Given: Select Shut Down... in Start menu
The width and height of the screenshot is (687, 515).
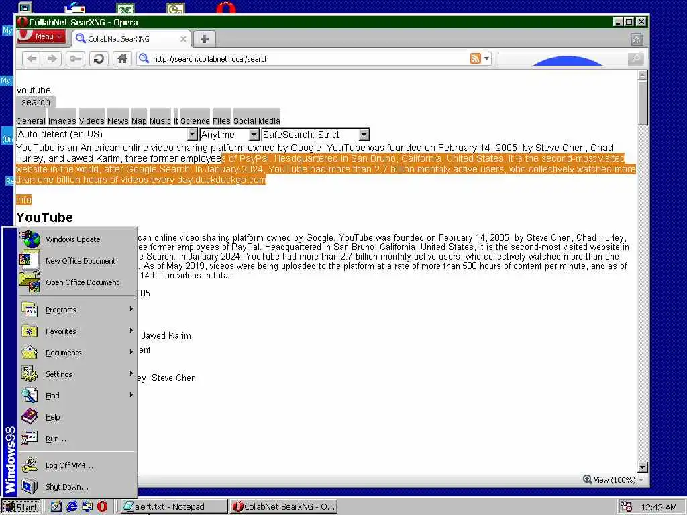Looking at the screenshot, I should pos(78,487).
